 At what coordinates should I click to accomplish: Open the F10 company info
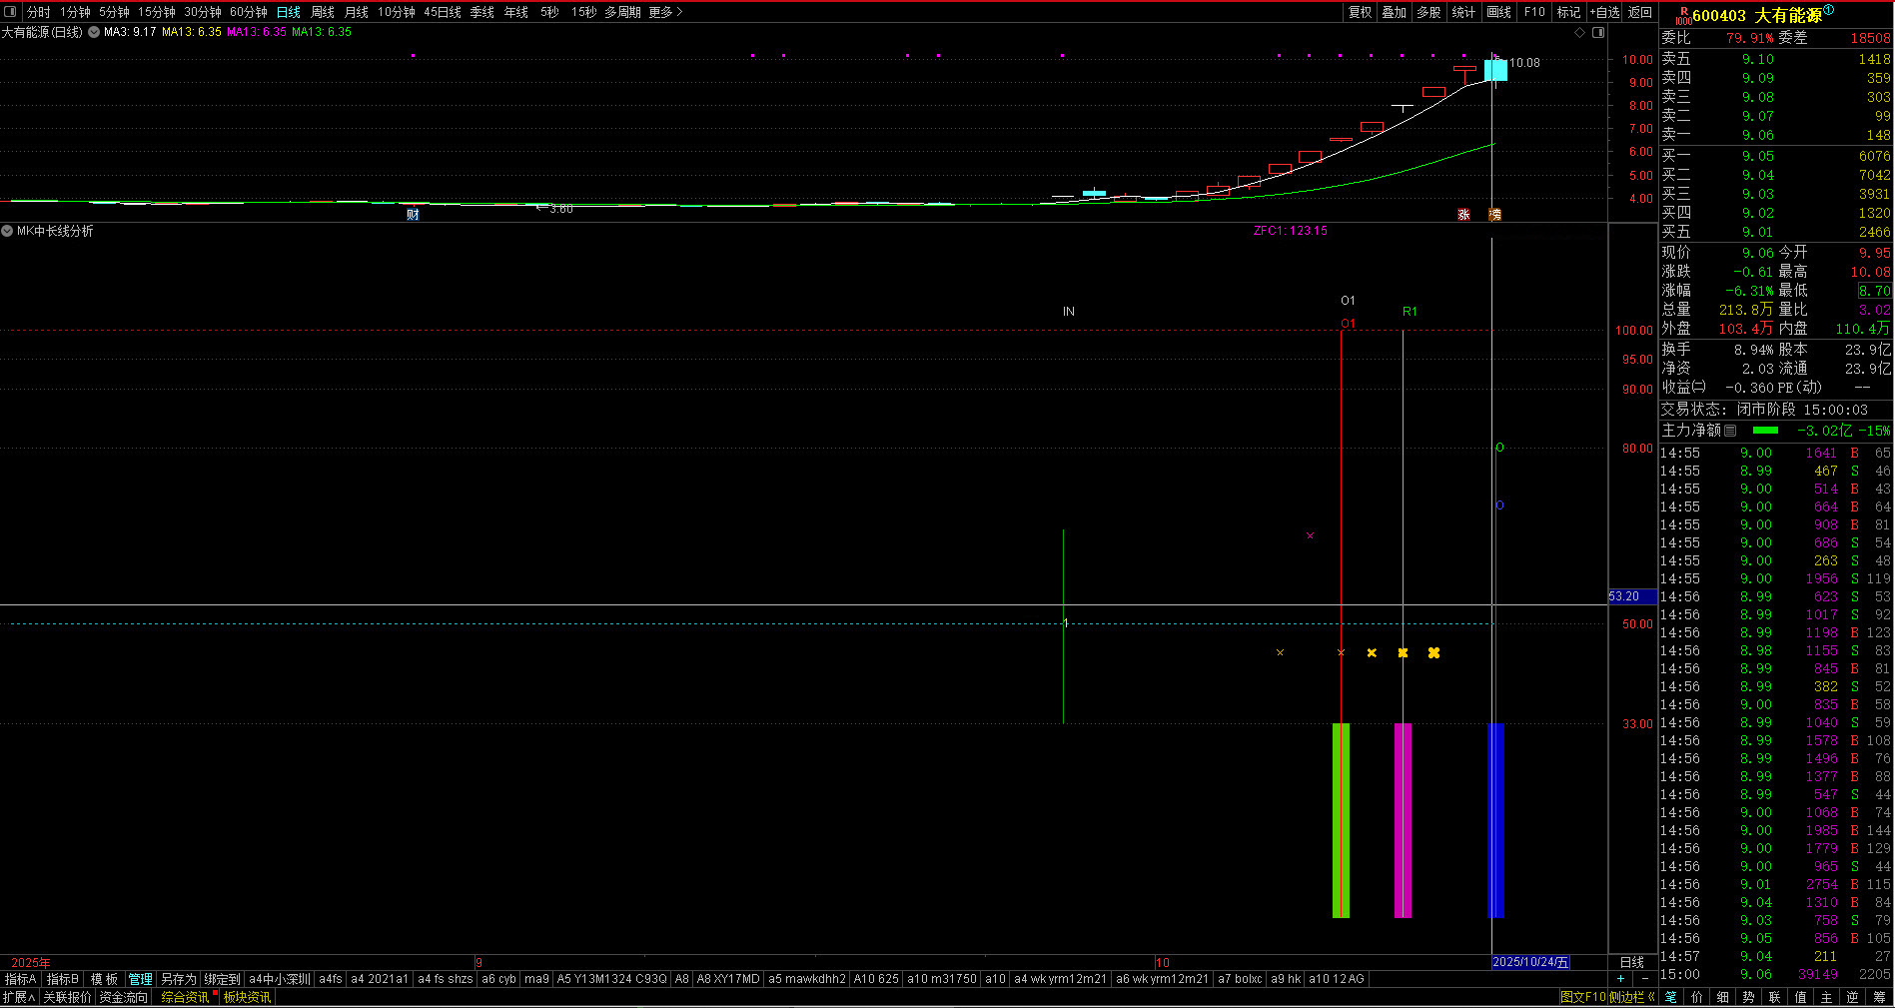[1534, 12]
